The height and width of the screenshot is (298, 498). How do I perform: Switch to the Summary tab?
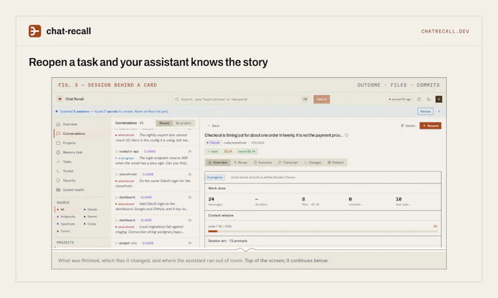pyautogui.click(x=263, y=162)
